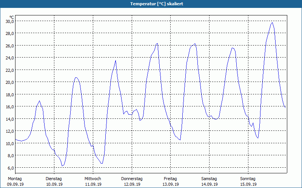Select the 20,0 axis value
This screenshot has height=188, width=302.
[10, 82]
